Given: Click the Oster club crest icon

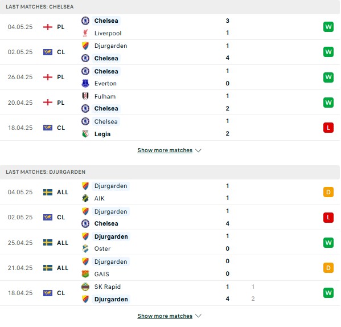Looking at the screenshot, I should pos(85,248).
